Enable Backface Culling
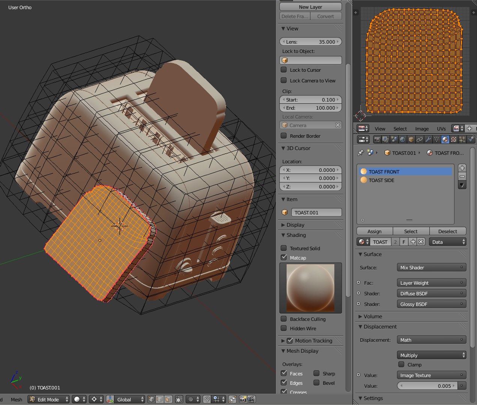This screenshot has width=477, height=405. click(x=284, y=319)
